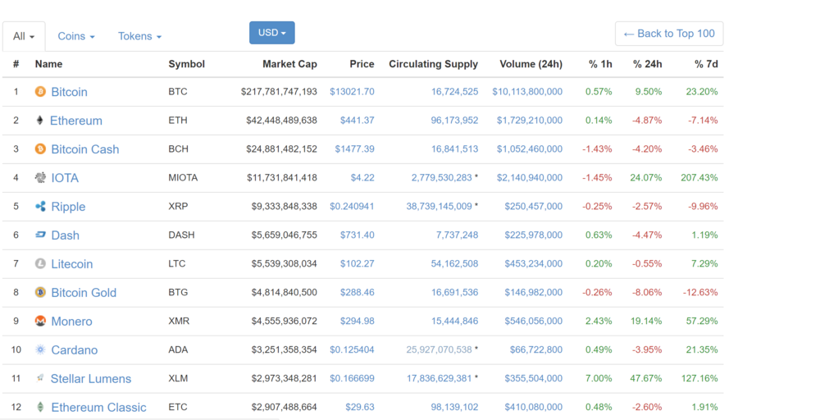The image size is (820, 420).
Task: Click the Cardano logo icon
Action: tap(40, 350)
